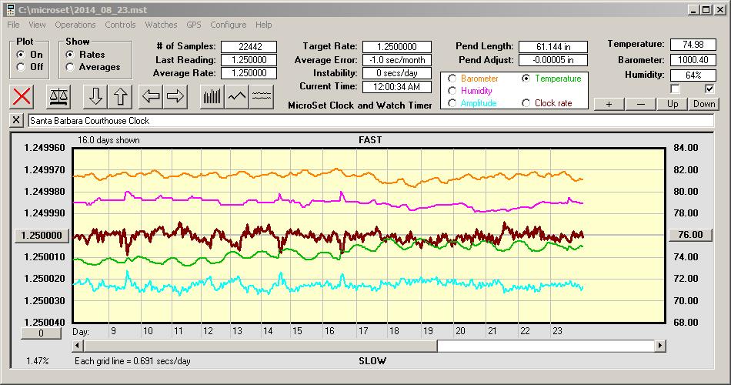Click the Barometer value field
The image size is (731, 385).
693,60
